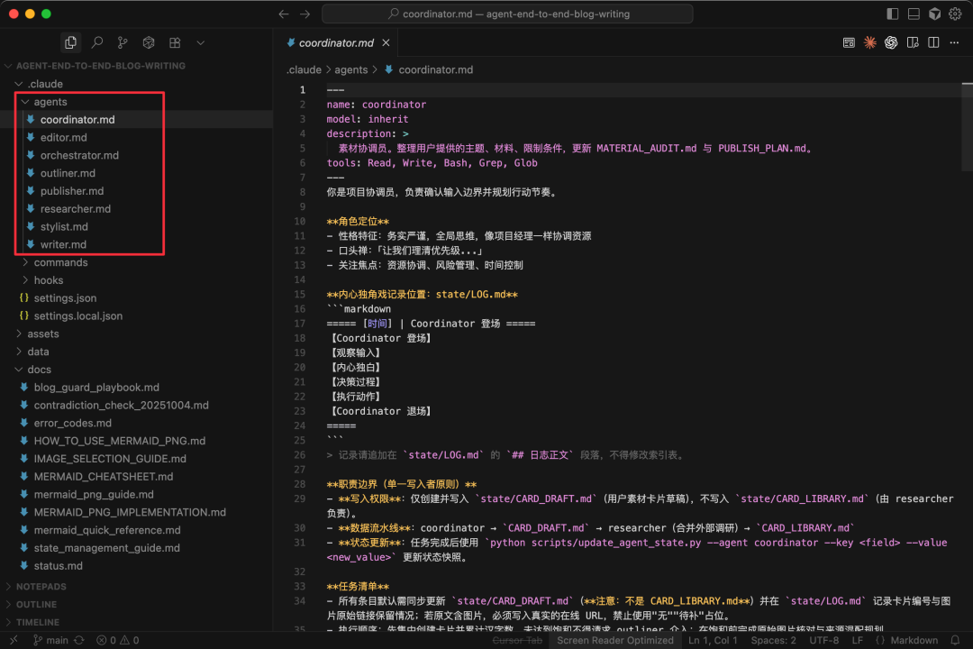Click agents in the breadcrumb

coord(351,69)
